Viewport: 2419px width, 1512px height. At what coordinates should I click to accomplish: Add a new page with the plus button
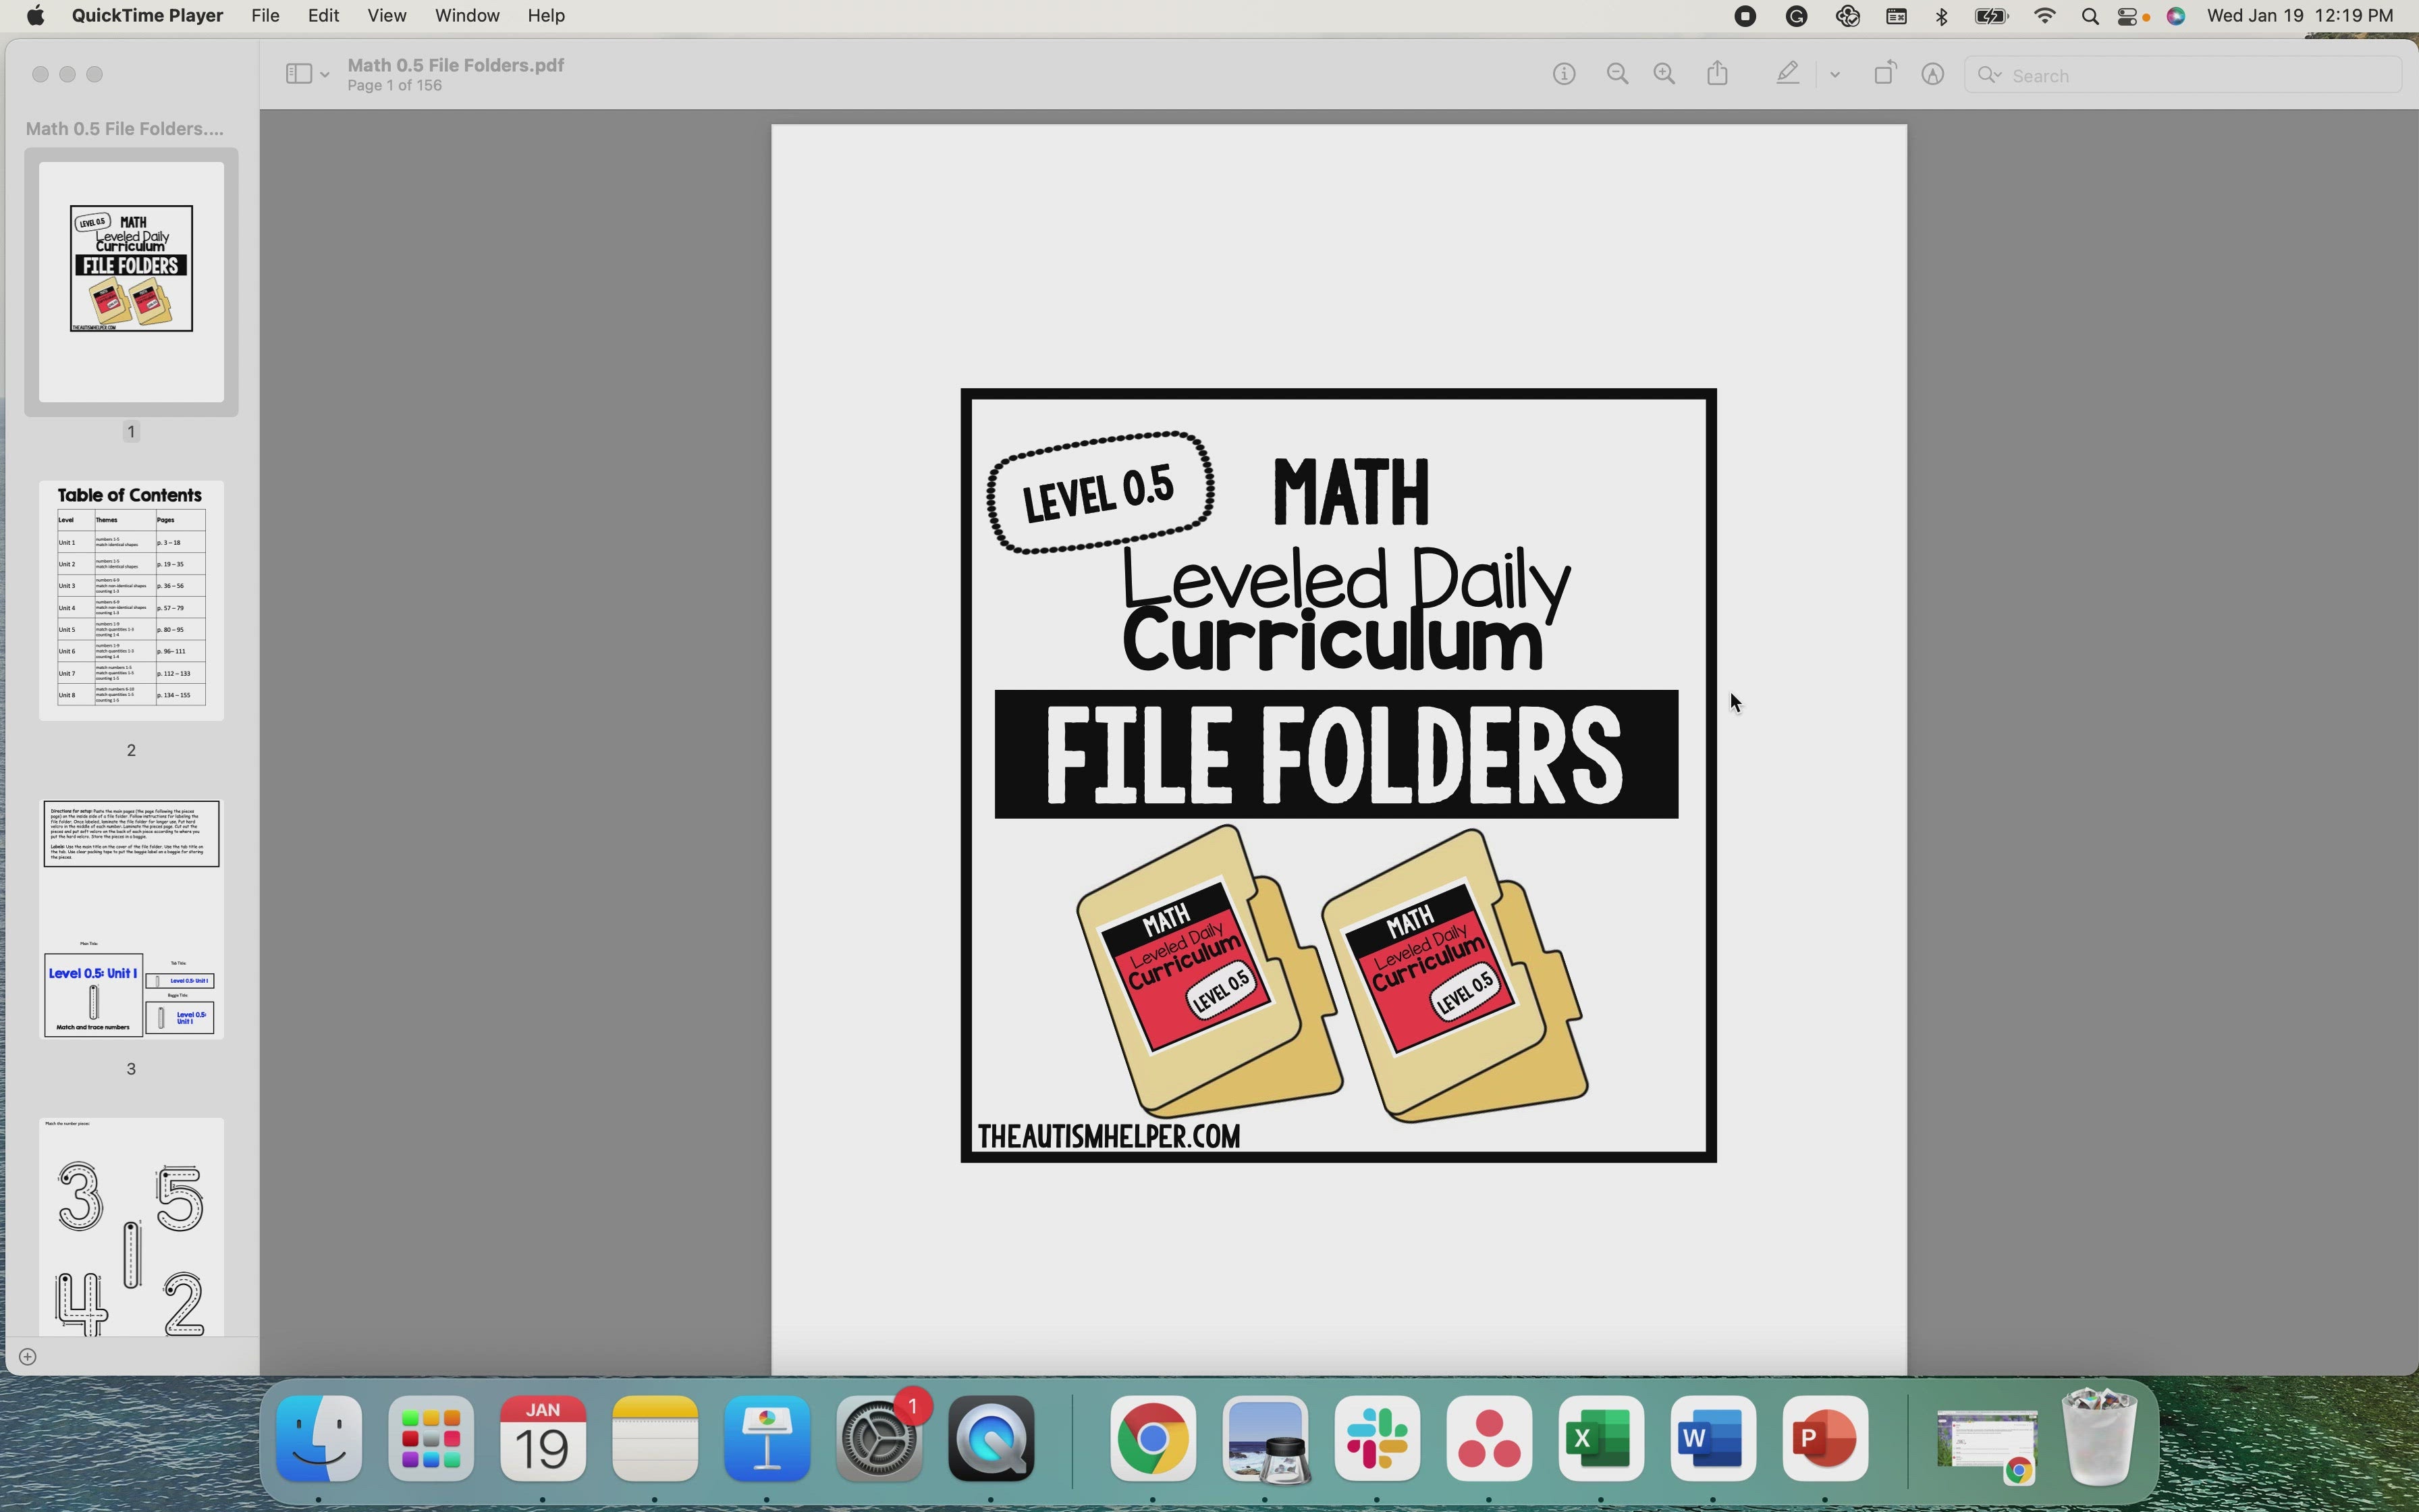click(x=27, y=1356)
